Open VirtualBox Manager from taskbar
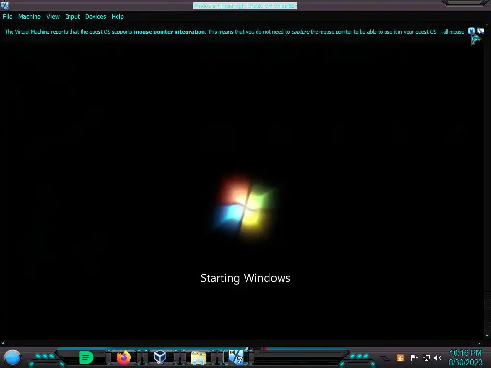491x368 pixels. pyautogui.click(x=160, y=357)
